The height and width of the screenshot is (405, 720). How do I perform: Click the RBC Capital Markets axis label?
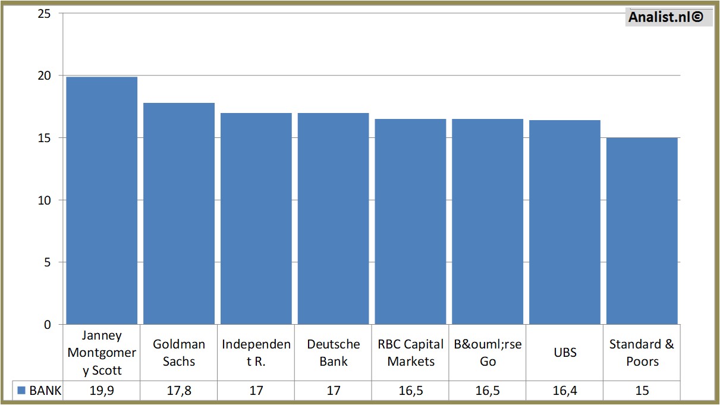point(410,353)
